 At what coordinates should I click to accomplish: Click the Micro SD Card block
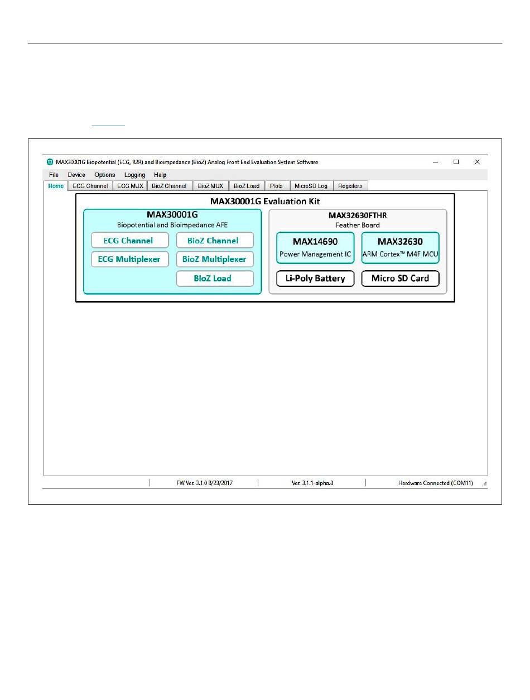[x=400, y=279]
